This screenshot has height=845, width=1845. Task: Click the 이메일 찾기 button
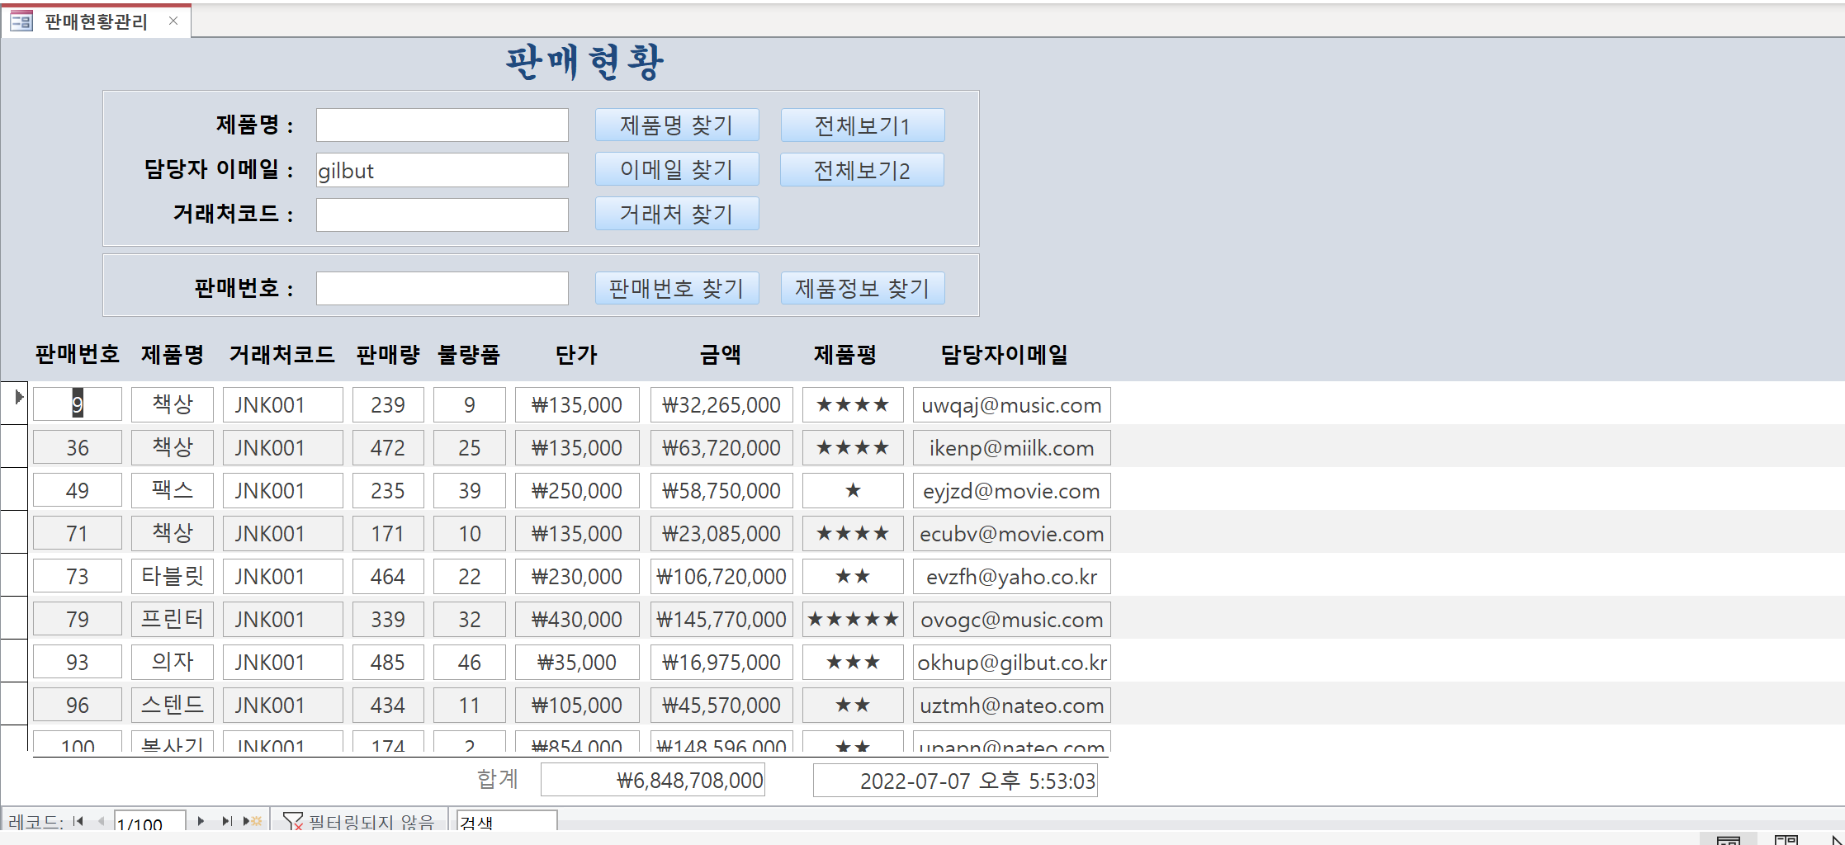coord(676,170)
